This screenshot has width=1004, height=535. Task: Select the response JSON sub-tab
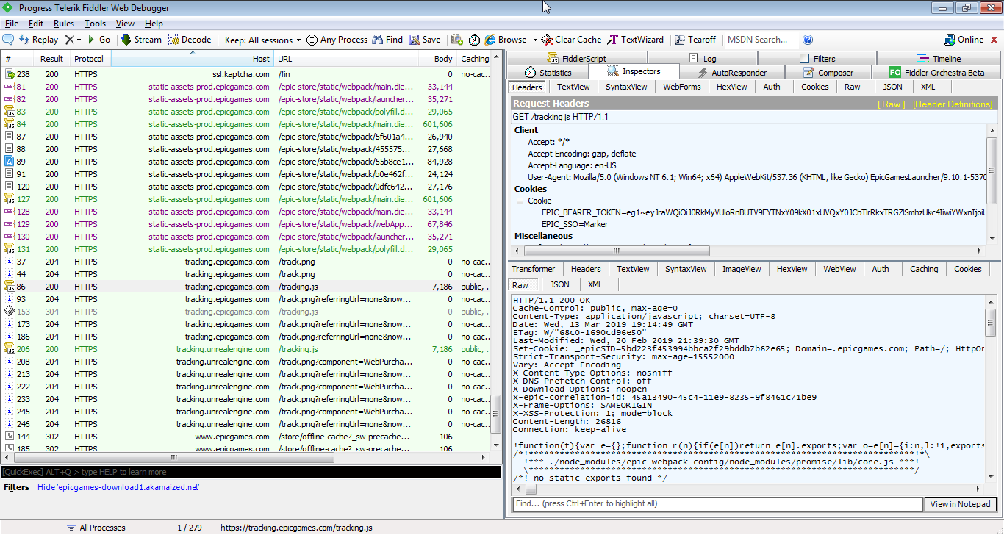[x=560, y=284]
